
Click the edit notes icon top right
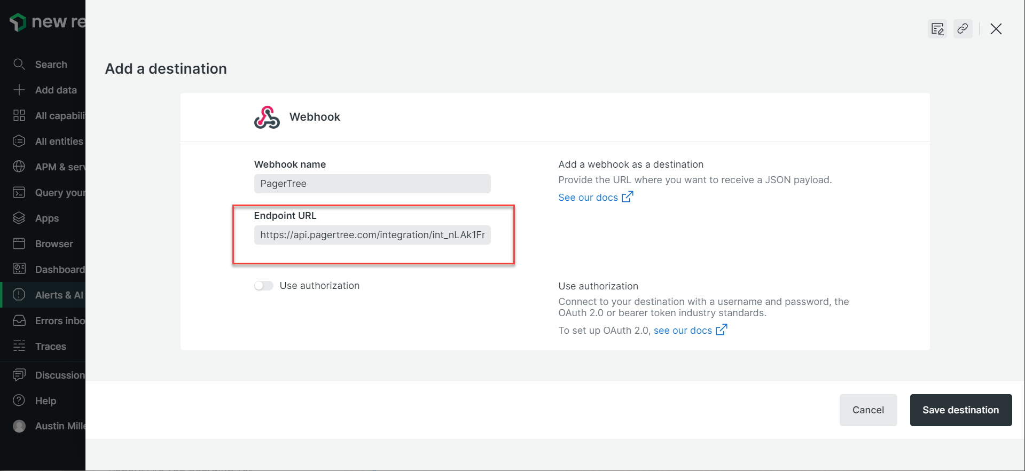[937, 29]
